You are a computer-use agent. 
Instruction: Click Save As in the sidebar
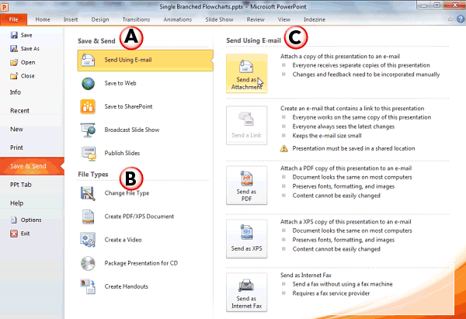click(30, 49)
